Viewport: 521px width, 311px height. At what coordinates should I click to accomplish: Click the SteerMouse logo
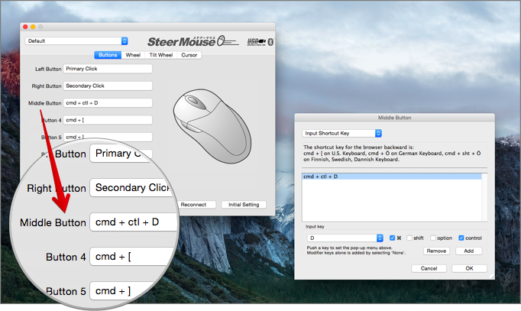193,41
